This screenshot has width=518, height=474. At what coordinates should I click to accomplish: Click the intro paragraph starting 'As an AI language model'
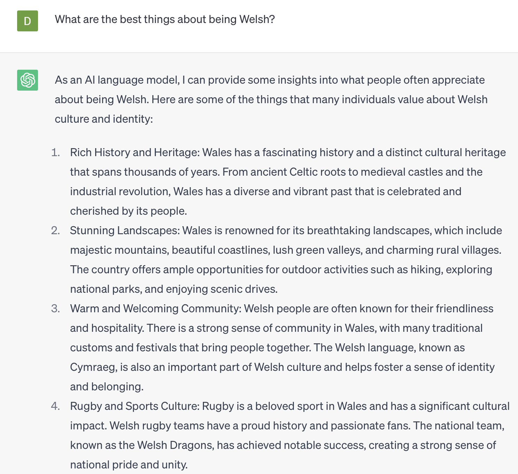[x=271, y=99]
